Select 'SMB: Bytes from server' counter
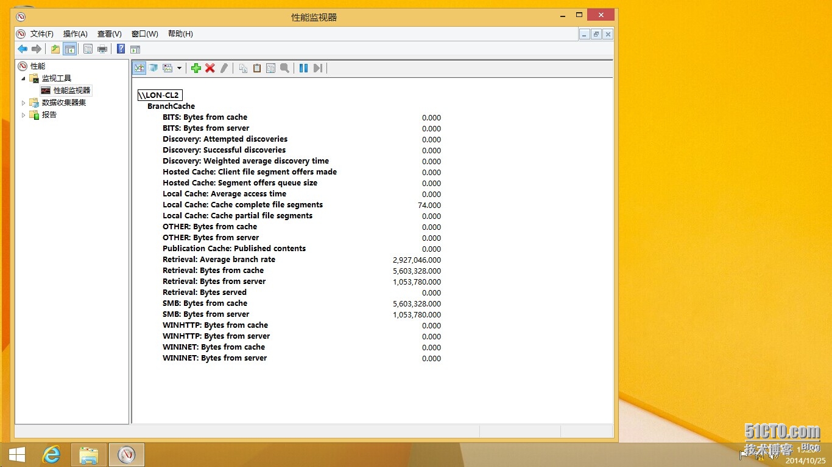Viewport: 832px width, 467px height. point(206,314)
